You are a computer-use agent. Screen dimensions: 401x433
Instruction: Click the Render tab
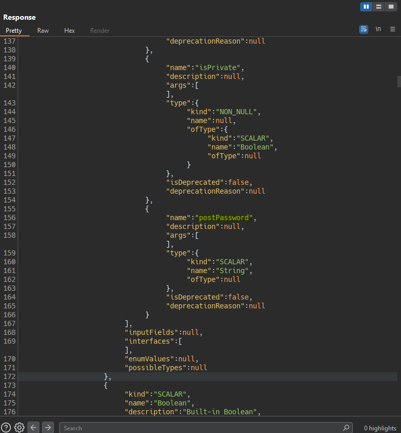(99, 31)
